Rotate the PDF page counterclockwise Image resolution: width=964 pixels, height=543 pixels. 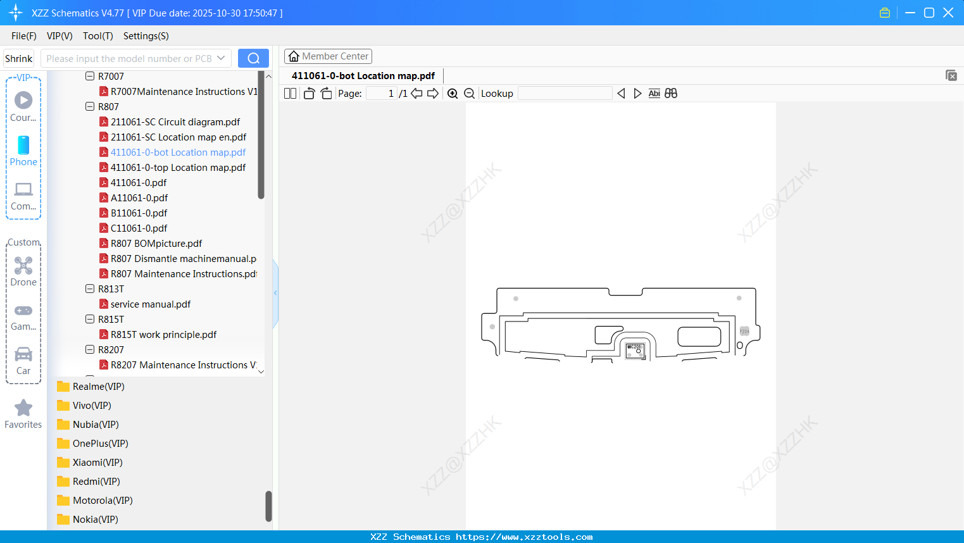pos(308,93)
